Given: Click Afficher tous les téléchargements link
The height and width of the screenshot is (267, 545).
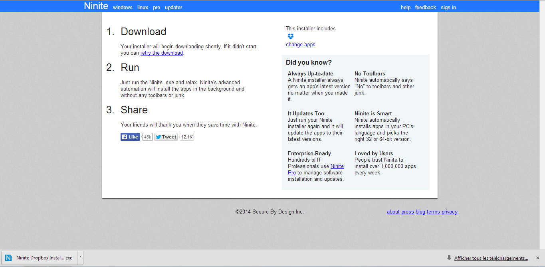Looking at the screenshot, I should (x=491, y=258).
